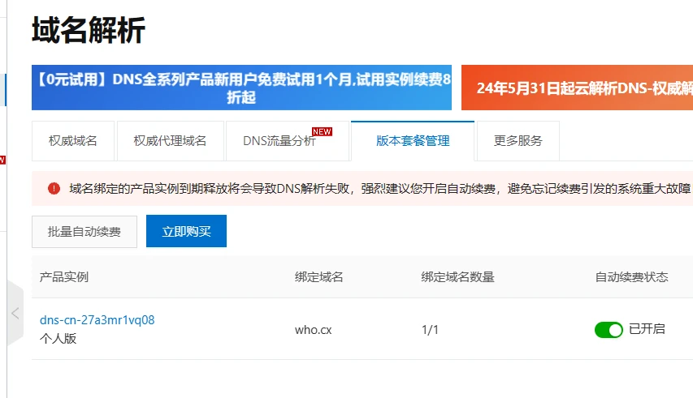Image resolution: width=693 pixels, height=398 pixels.
Task: Collapse the left sidebar with the arrow handle
Action: 15,313
